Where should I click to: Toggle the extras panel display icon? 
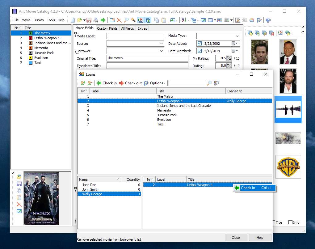[148, 20]
